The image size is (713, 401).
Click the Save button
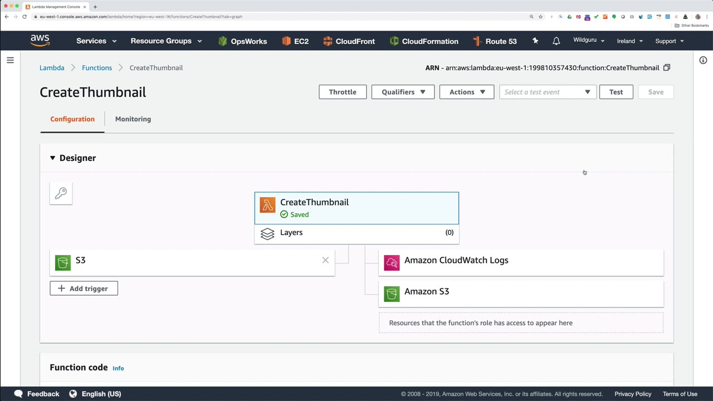tap(656, 92)
